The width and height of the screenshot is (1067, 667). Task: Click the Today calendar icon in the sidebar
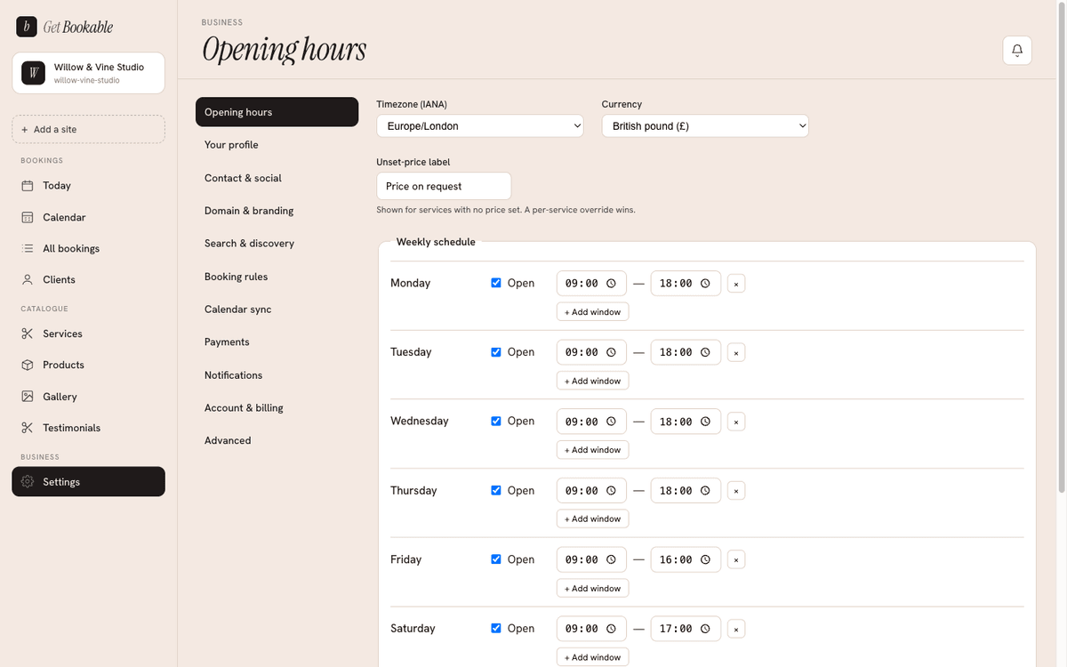coord(28,186)
